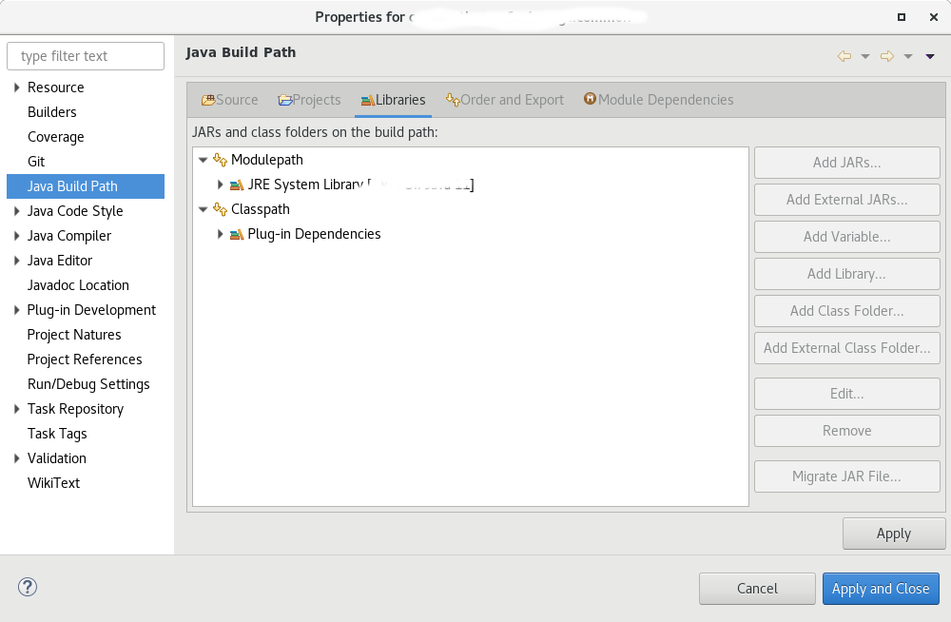The image size is (951, 622).
Task: Select Task Tags in the list
Action: point(57,434)
